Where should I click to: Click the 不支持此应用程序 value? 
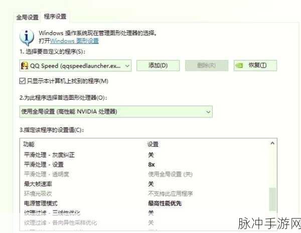coord(170,193)
